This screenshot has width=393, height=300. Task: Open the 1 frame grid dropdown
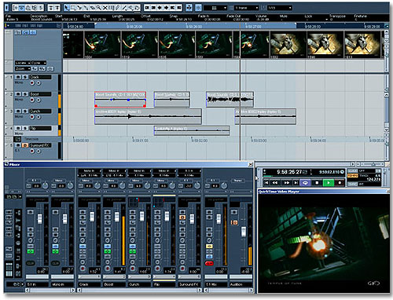click(x=246, y=8)
